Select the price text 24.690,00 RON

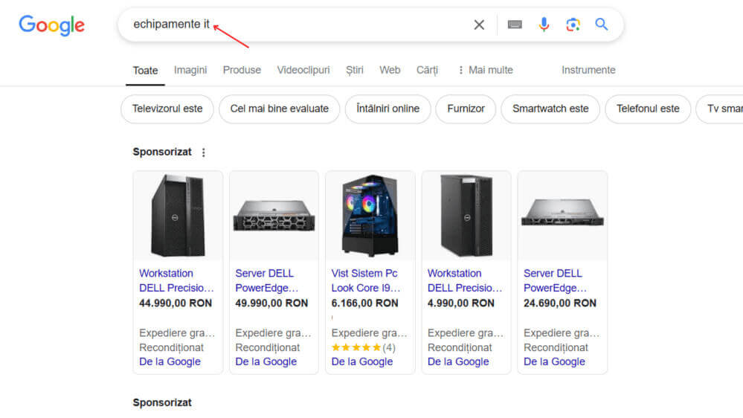(x=560, y=303)
